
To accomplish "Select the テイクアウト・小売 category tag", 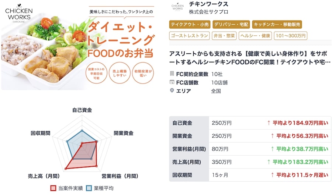I will coord(190,25).
